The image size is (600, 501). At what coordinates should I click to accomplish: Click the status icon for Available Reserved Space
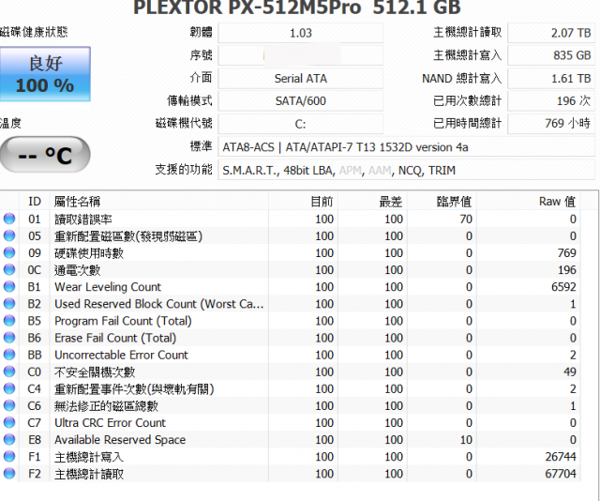point(9,439)
